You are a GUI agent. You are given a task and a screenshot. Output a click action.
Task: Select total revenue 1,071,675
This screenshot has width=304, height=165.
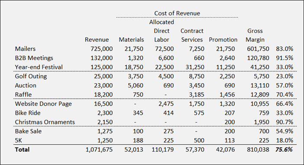(99, 149)
